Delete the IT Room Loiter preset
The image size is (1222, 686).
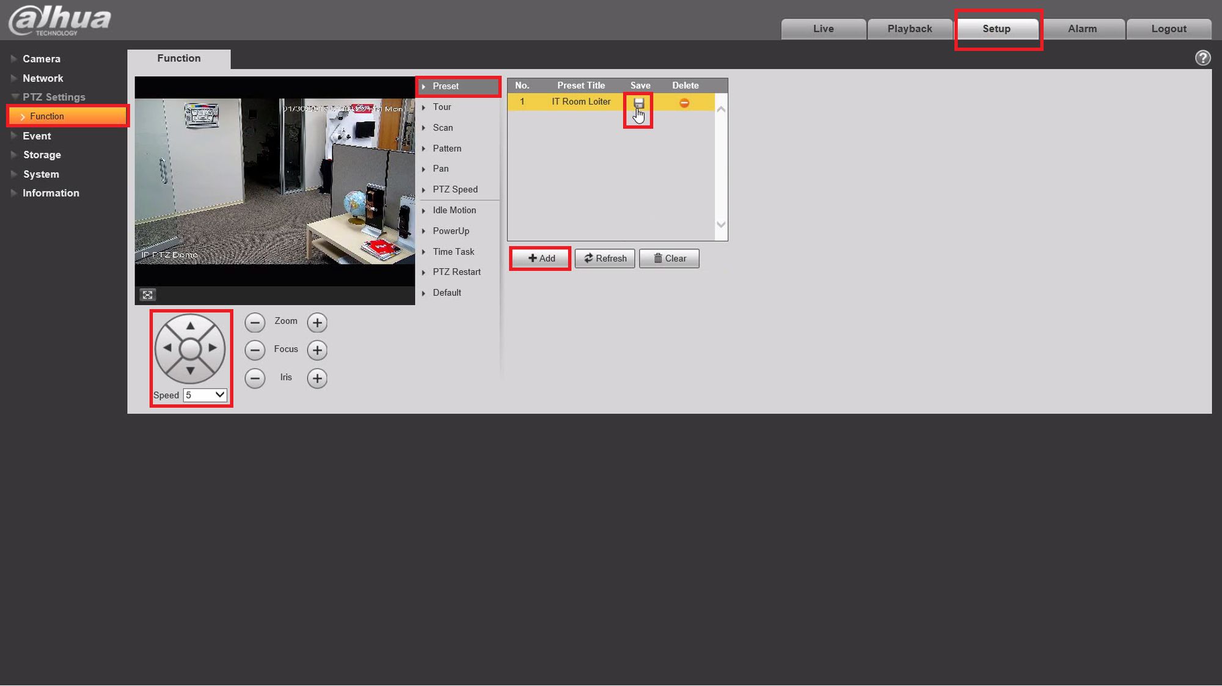tap(684, 103)
